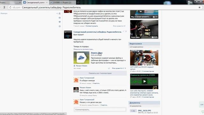Open the messages envelope icon in left sidebar
The width and height of the screenshot is (204, 115).
(60, 18)
